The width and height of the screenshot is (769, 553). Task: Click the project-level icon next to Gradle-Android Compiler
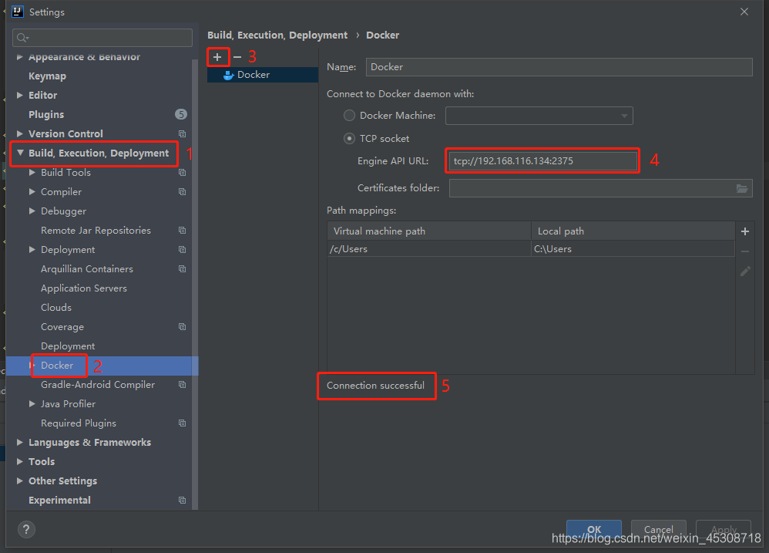[182, 385]
